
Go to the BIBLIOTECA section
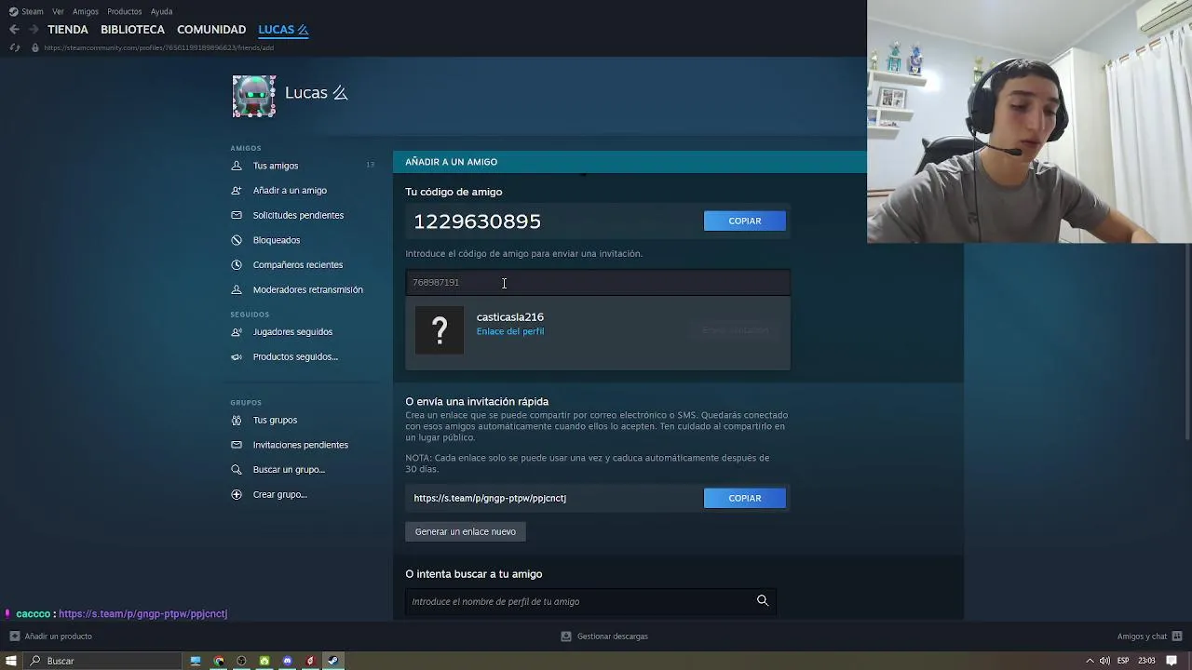[x=132, y=30]
